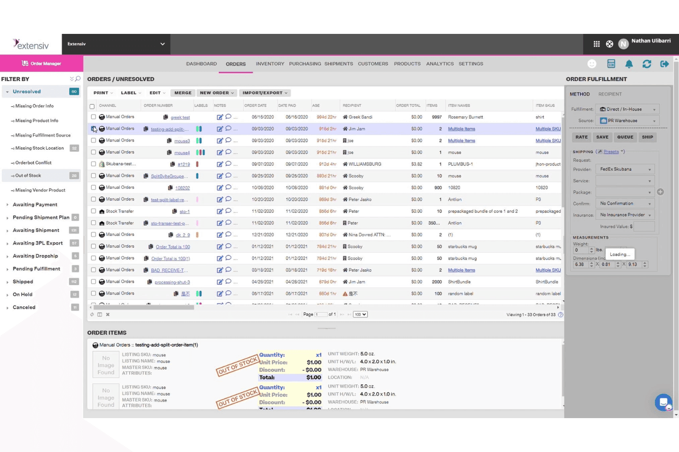Open the filter search magnifier icon

click(78, 79)
